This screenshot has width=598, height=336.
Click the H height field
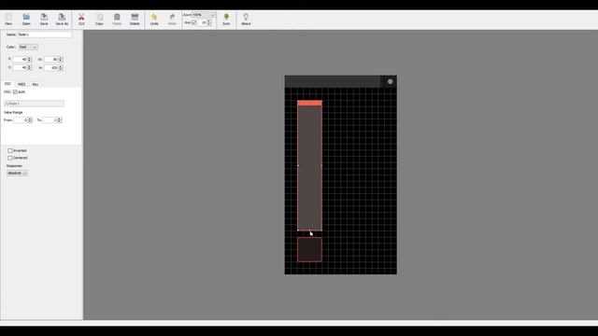(51, 67)
